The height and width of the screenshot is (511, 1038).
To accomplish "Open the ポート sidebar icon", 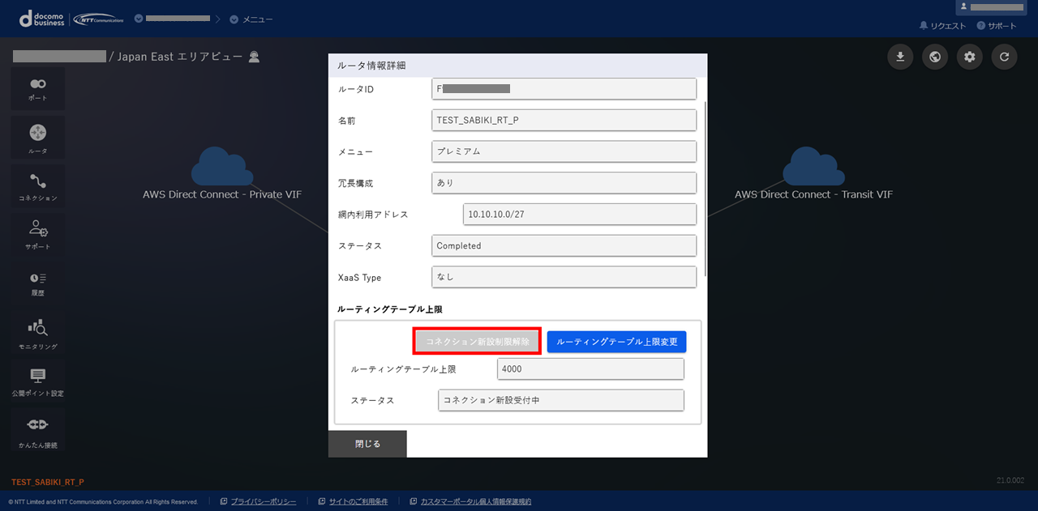I will (37, 88).
